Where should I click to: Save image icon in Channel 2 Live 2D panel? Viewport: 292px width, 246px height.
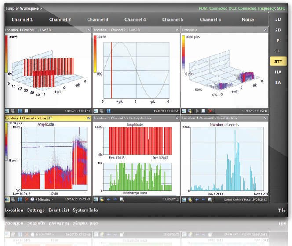[96, 111]
